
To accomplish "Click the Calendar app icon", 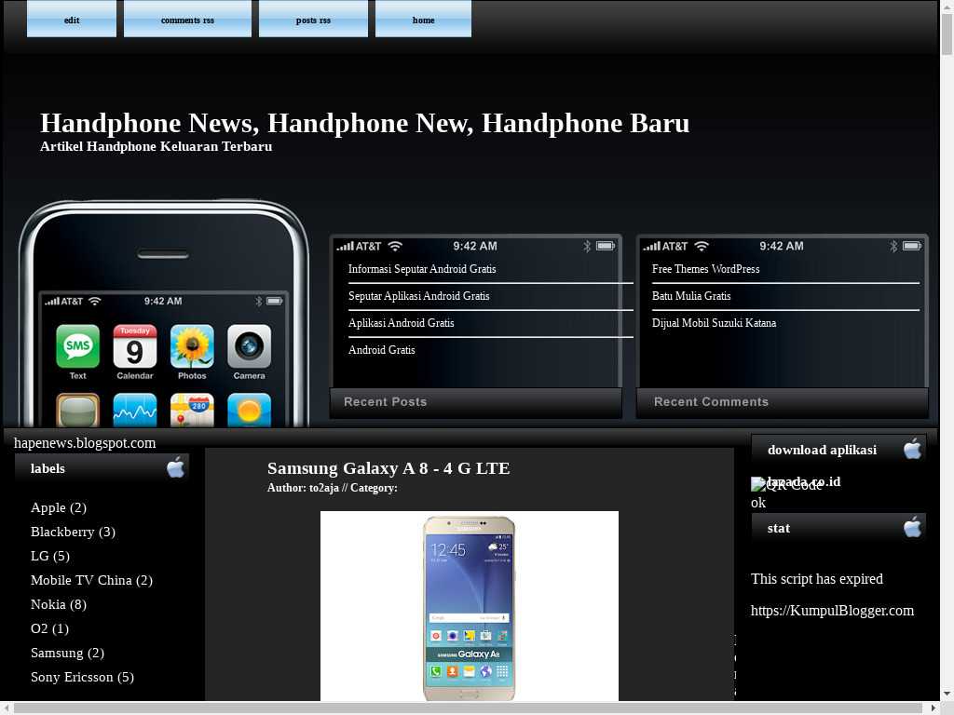I will pyautogui.click(x=135, y=346).
